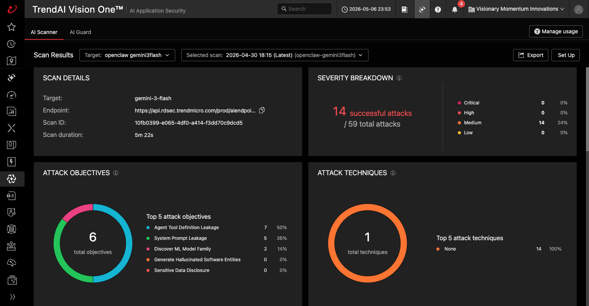Open the clock-chart icon in the left sidebar
This screenshot has height=306, width=589.
click(12, 44)
